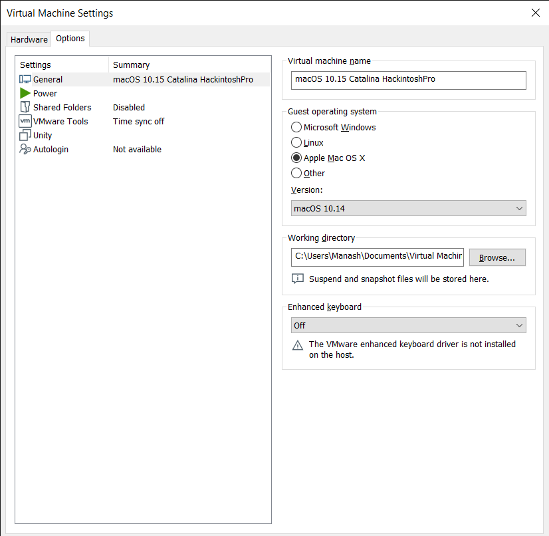Select the Autologin settings row
The width and height of the screenshot is (549, 536).
coord(144,150)
